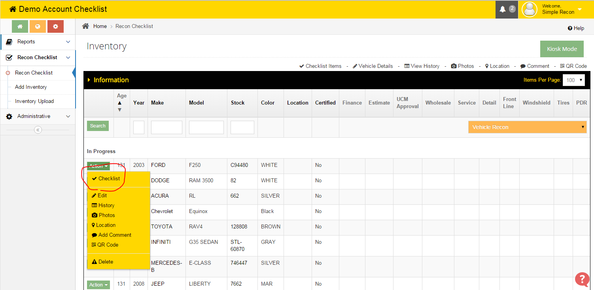Image resolution: width=594 pixels, height=290 pixels.
Task: Expand the Reports menu chevron
Action: (68, 42)
